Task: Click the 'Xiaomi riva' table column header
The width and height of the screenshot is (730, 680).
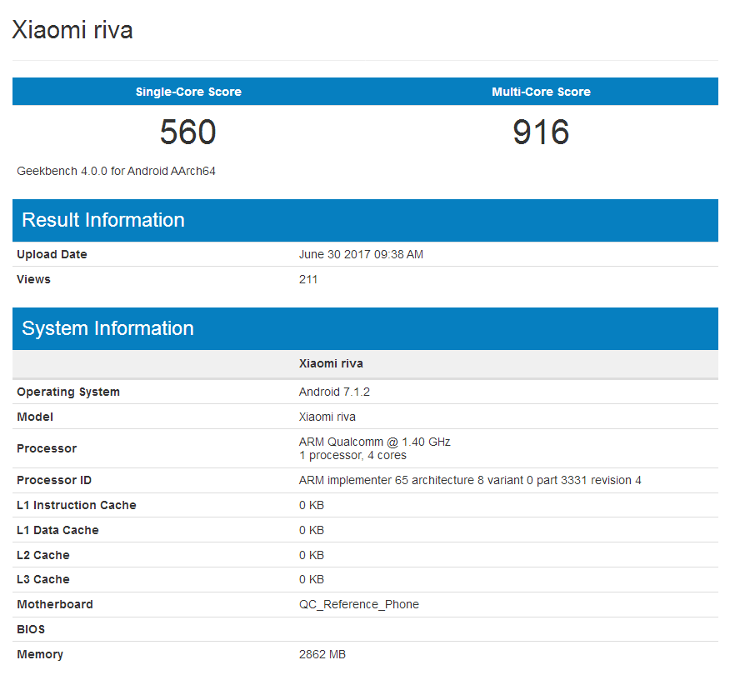Action: pyautogui.click(x=331, y=363)
